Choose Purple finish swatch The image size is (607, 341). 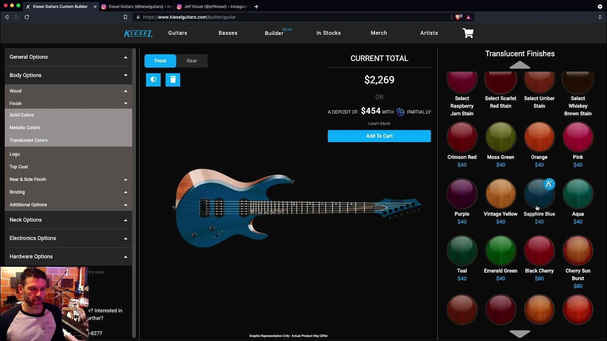coord(462,194)
